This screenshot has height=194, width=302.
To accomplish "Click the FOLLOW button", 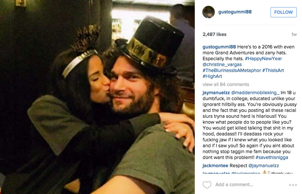I will pyautogui.click(x=284, y=12).
